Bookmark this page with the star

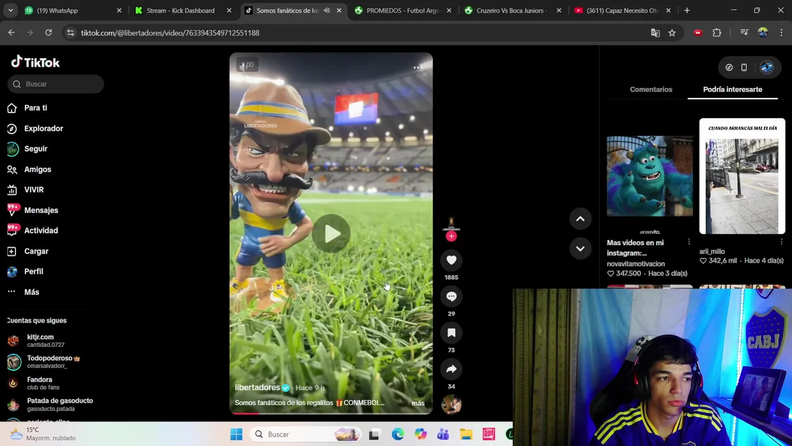(x=672, y=33)
